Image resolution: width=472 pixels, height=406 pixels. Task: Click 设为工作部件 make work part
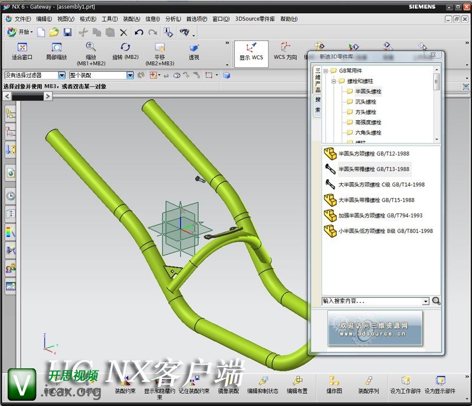tap(405, 385)
